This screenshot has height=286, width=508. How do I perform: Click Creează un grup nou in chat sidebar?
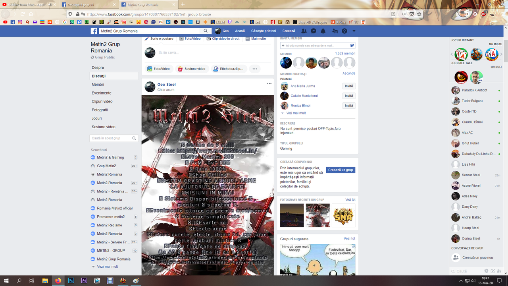pyautogui.click(x=477, y=258)
